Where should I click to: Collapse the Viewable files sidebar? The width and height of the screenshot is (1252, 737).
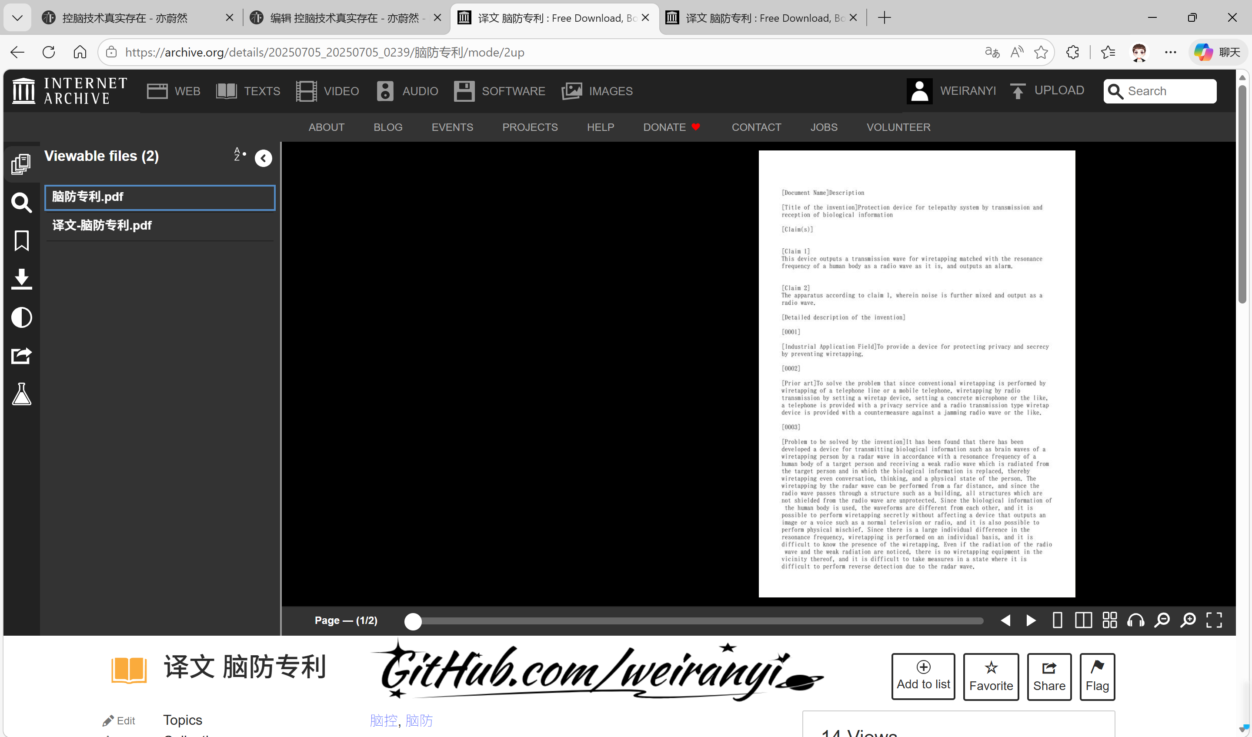pyautogui.click(x=264, y=158)
